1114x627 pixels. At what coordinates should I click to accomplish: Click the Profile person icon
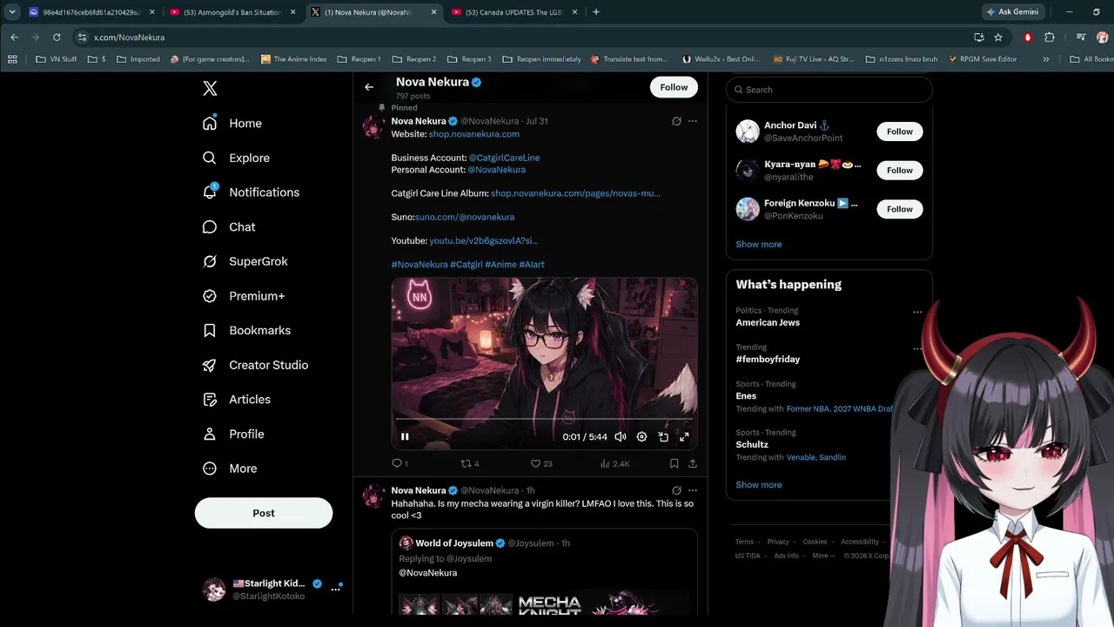coord(210,434)
